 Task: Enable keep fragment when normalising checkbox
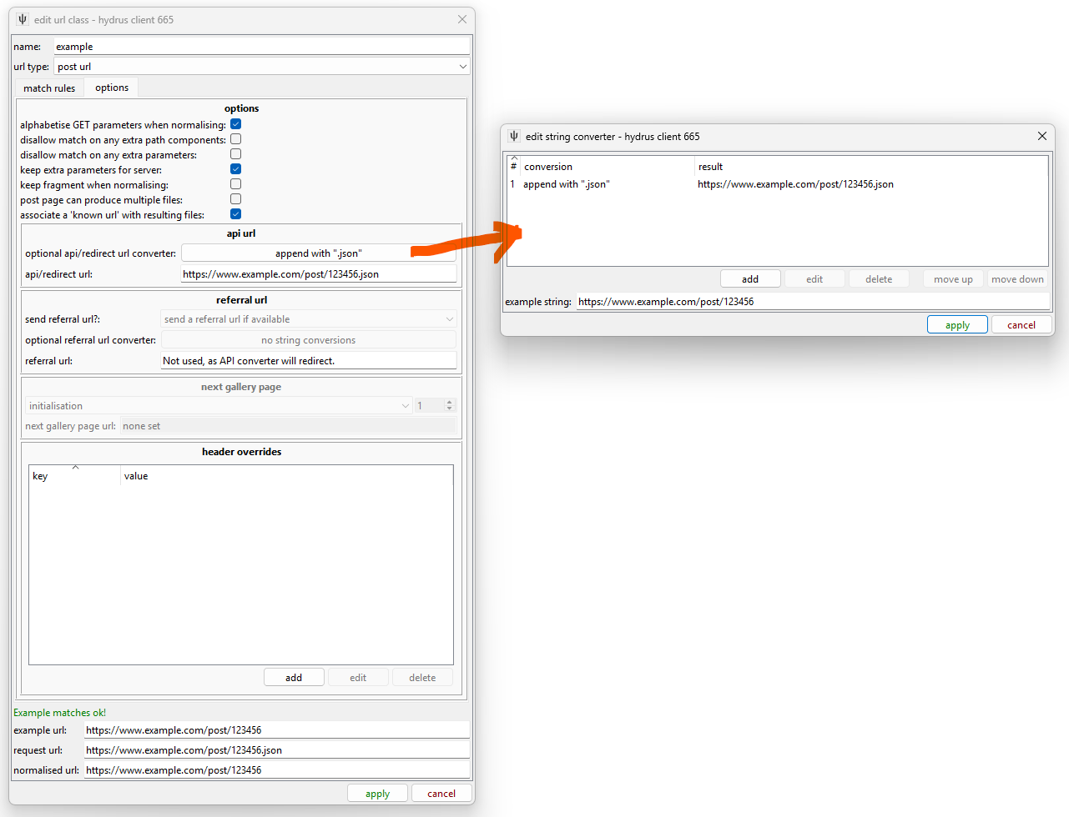[235, 184]
